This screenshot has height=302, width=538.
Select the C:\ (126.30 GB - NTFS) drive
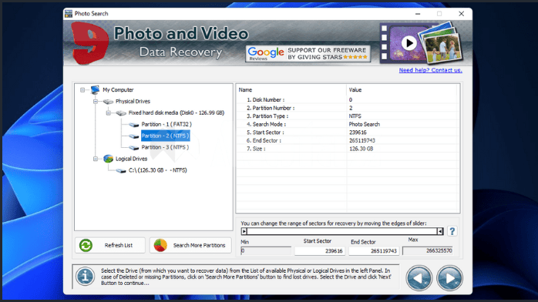[157, 170]
